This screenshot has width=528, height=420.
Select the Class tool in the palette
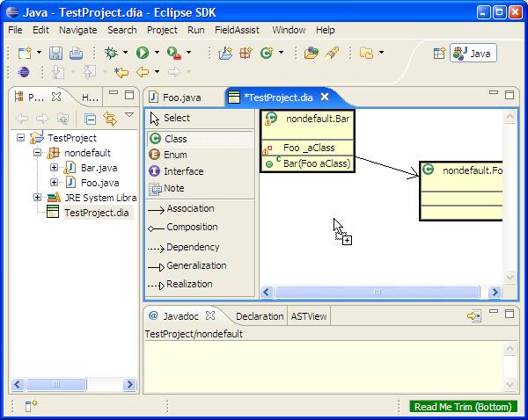pos(175,139)
